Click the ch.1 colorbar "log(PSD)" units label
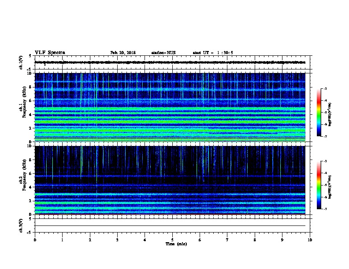Image resolution: width=349 pixels, height=269 pixels. (330, 115)
